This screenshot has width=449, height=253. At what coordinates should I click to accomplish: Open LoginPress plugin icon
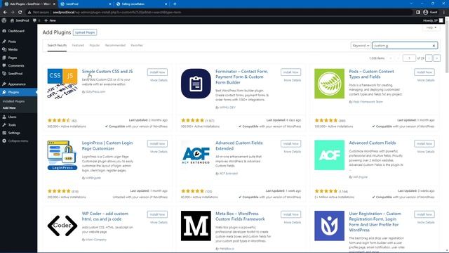(62, 155)
